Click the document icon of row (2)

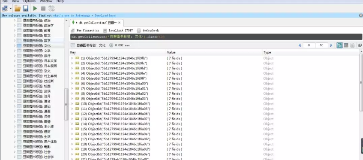(77, 63)
